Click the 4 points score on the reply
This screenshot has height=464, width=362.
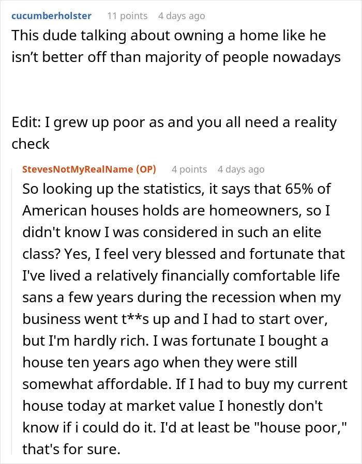pos(189,169)
